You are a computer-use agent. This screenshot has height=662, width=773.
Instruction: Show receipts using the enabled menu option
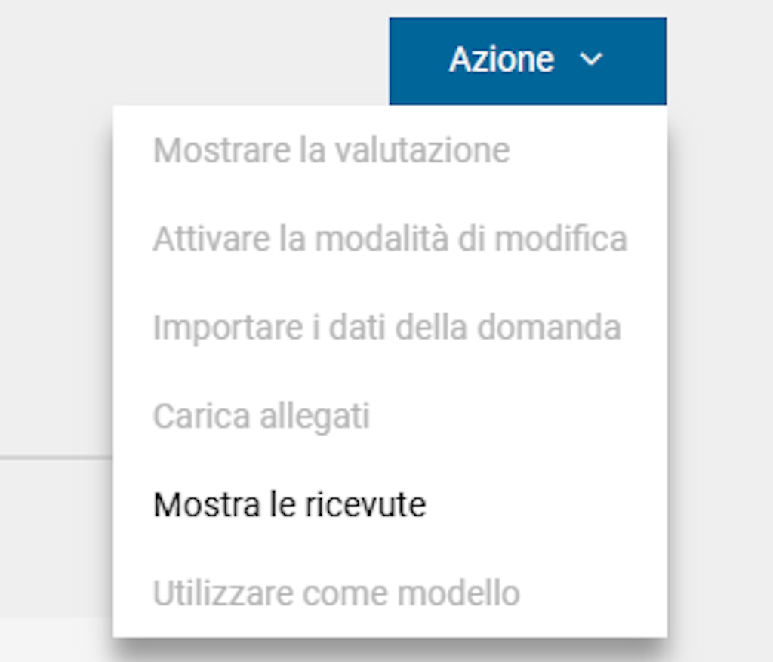pos(289,504)
